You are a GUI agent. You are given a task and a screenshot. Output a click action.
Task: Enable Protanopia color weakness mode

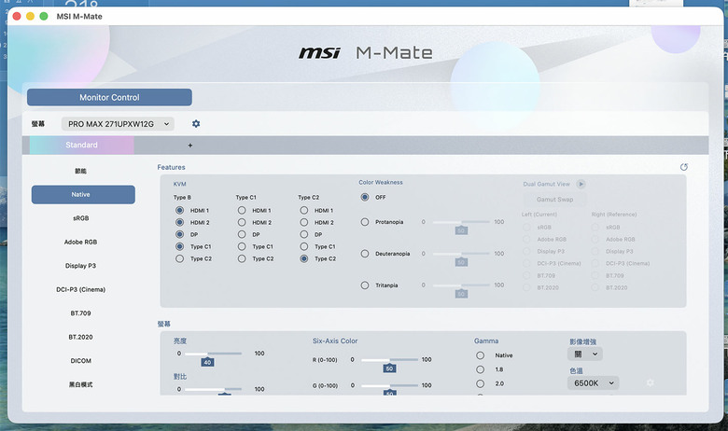(x=365, y=222)
